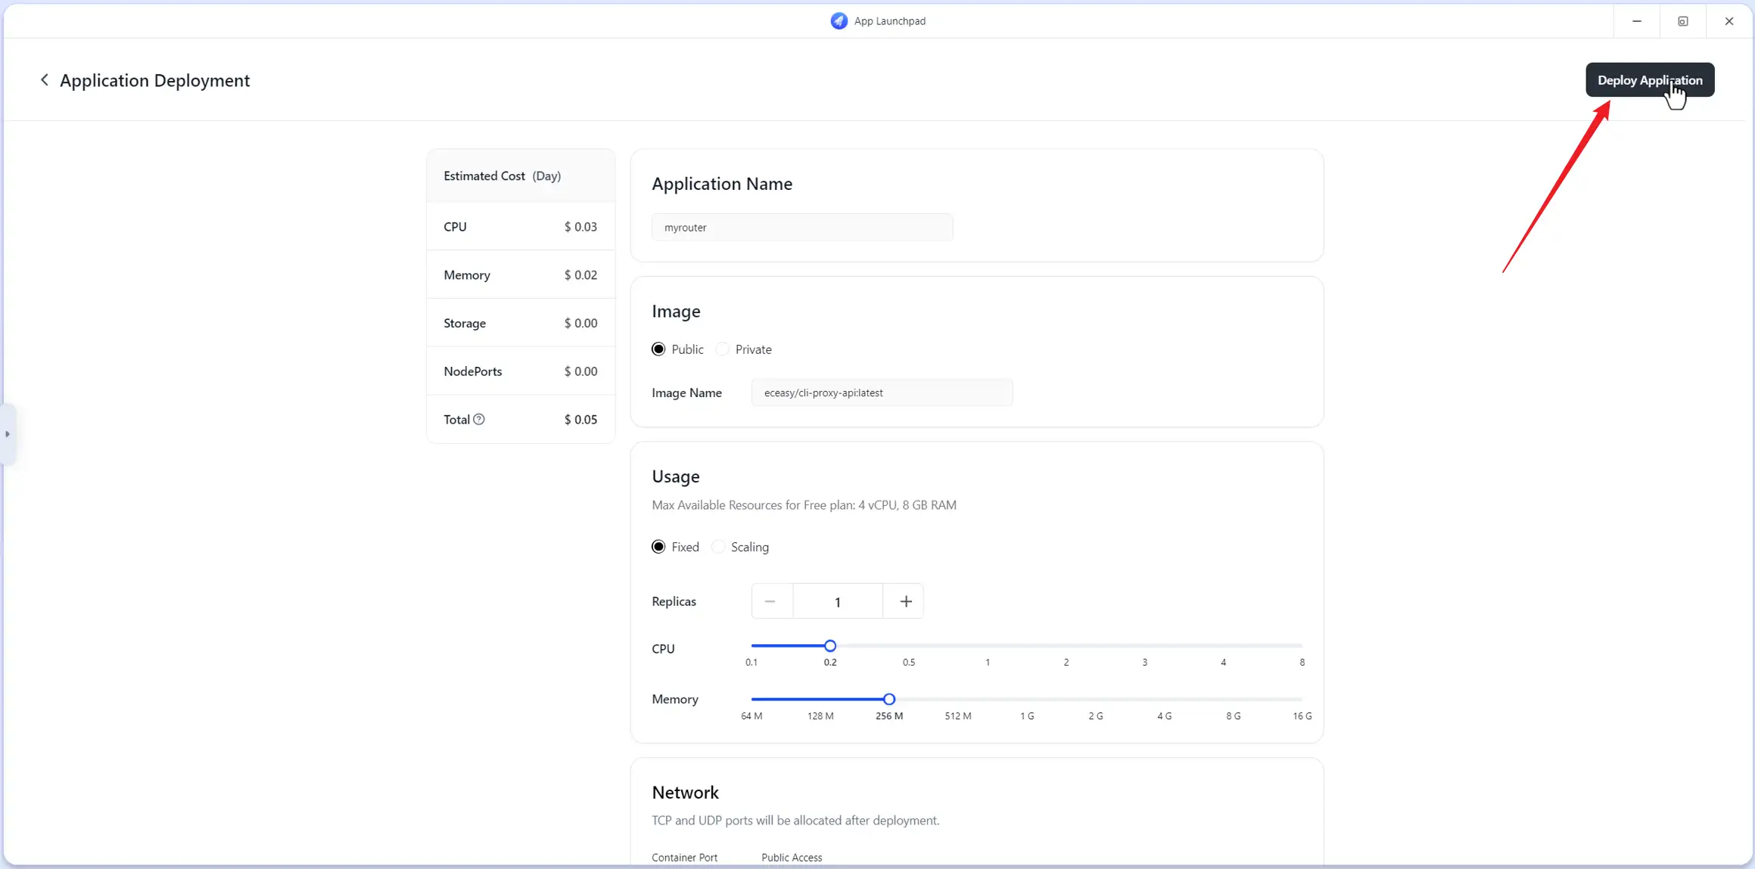The width and height of the screenshot is (1755, 869).
Task: Select the Scaling usage mode
Action: [717, 546]
